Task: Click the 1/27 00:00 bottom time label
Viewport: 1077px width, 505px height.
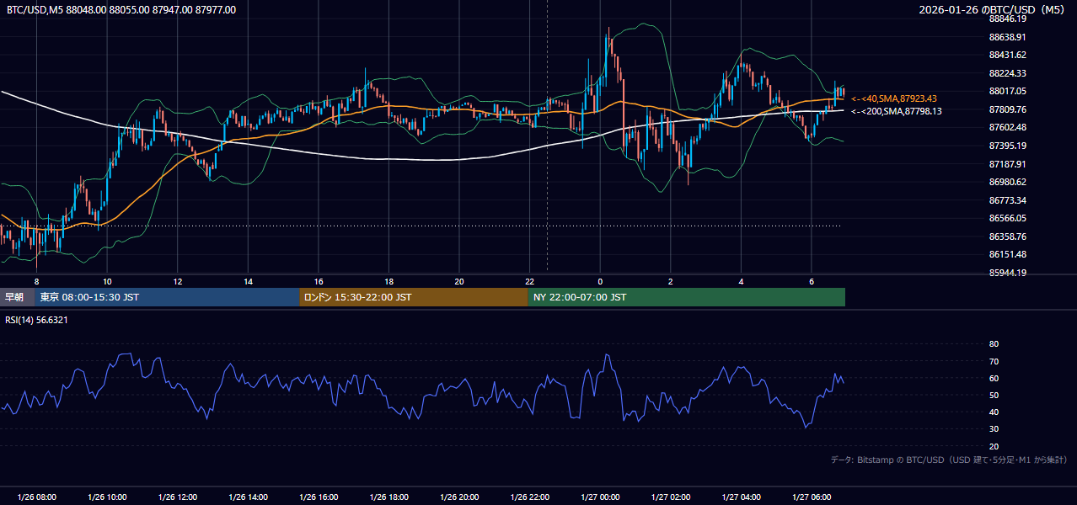Action: [x=599, y=497]
